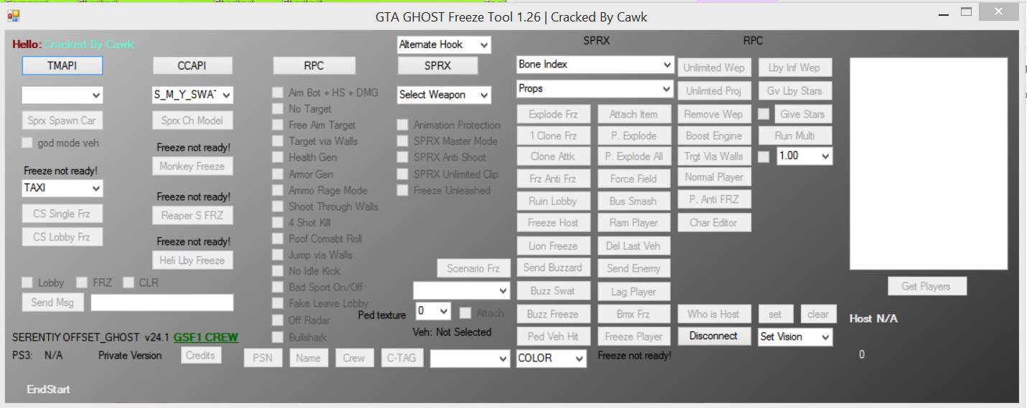Click the PSN button

[x=263, y=358]
